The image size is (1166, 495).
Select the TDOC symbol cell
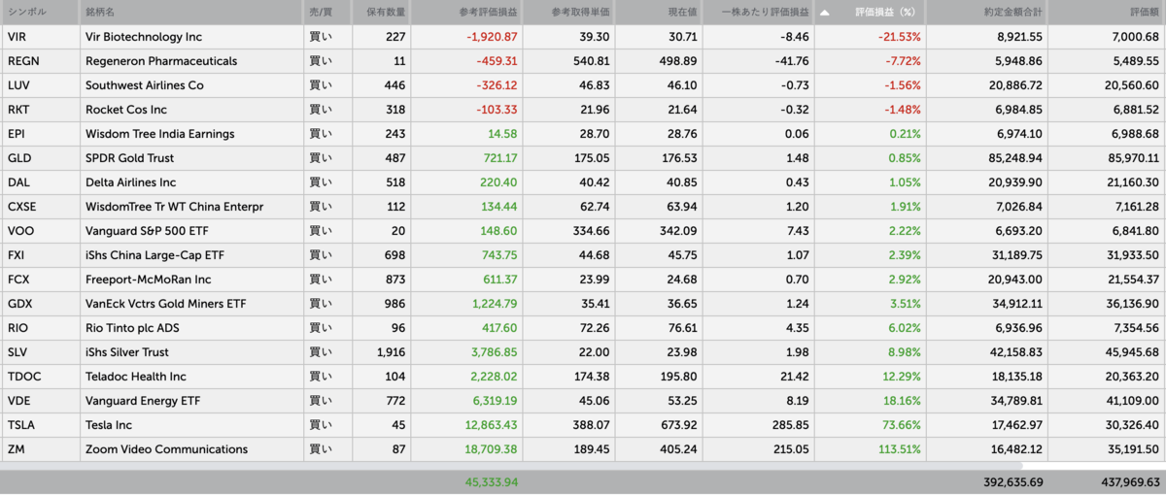point(40,377)
